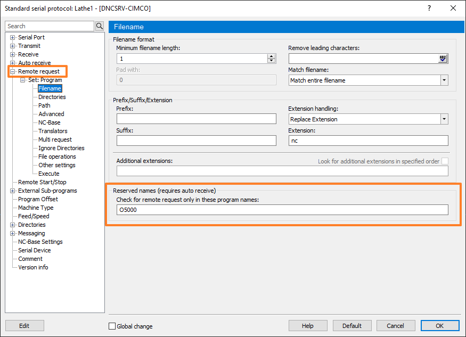Viewport: 466px width, 337px height.
Task: Tick Look for additional extensions in specified order
Action: click(445, 161)
